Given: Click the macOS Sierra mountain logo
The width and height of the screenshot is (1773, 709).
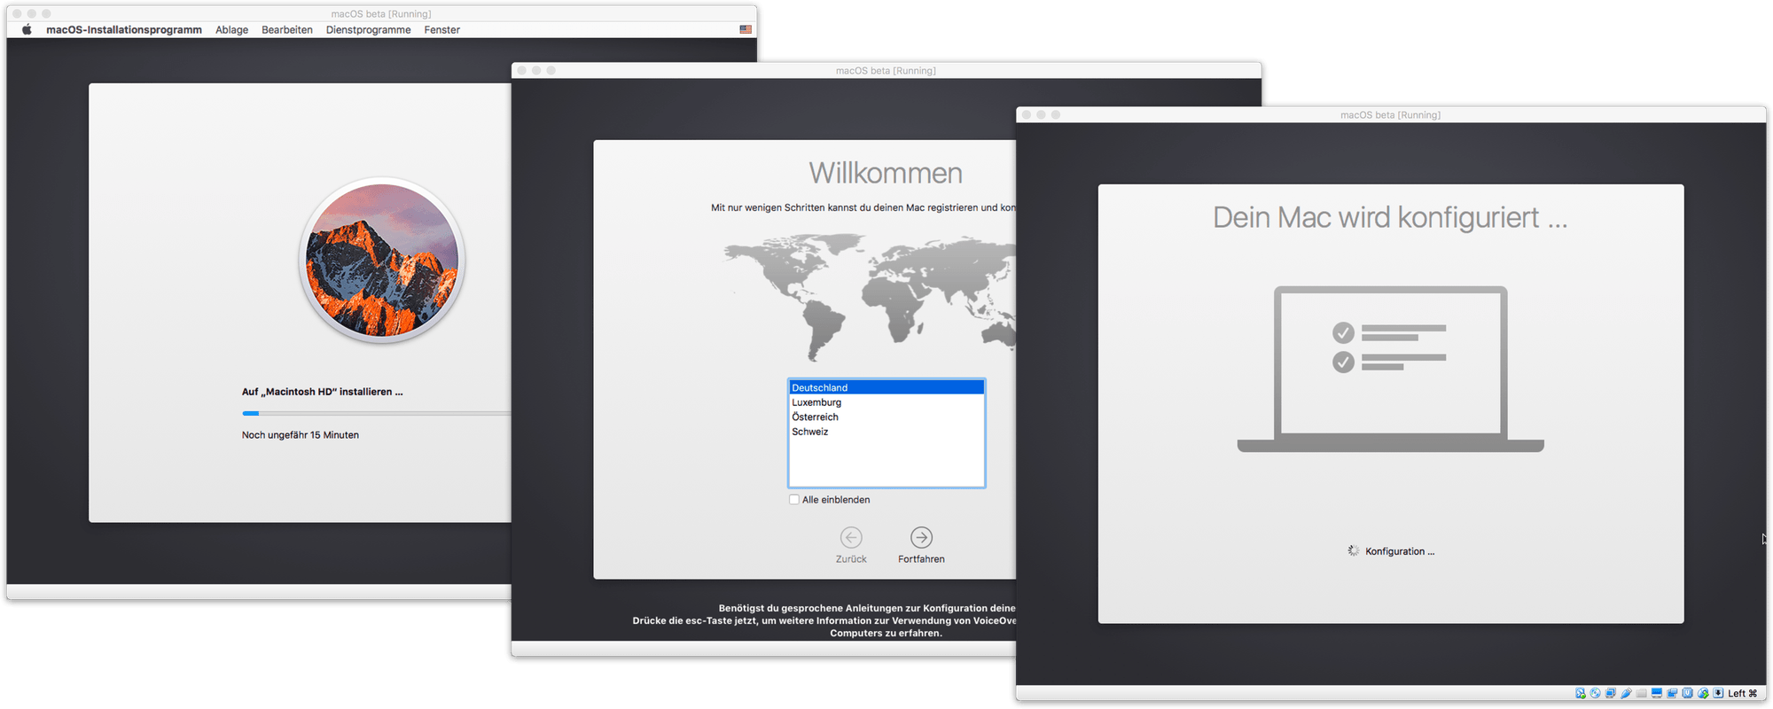Looking at the screenshot, I should pyautogui.click(x=382, y=261).
